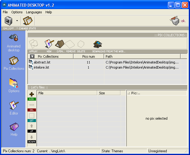Open the Help menu
The width and height of the screenshot is (190, 155).
49,12
